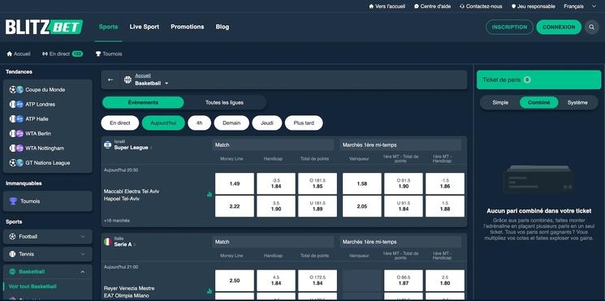Open Voir tout Basketball in sidebar
The width and height of the screenshot is (605, 301).
[x=32, y=286]
